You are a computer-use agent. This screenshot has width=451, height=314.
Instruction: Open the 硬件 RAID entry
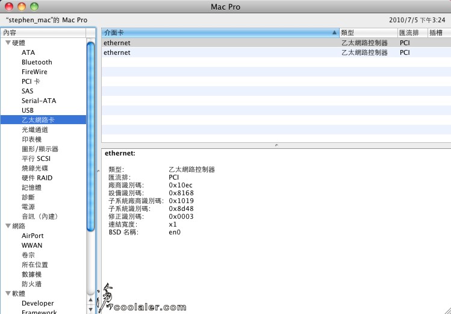(37, 178)
